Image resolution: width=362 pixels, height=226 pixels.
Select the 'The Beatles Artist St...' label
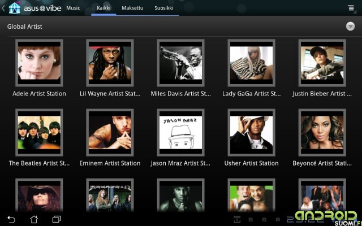39,163
